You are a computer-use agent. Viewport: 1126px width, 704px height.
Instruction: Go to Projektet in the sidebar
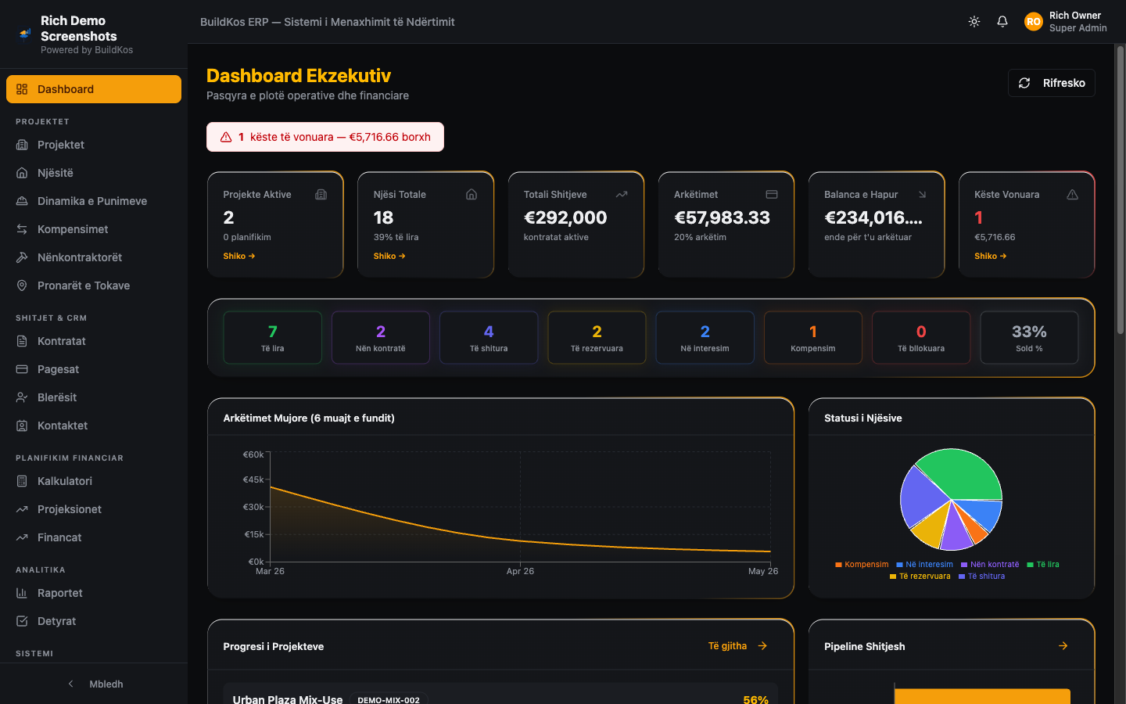94,145
